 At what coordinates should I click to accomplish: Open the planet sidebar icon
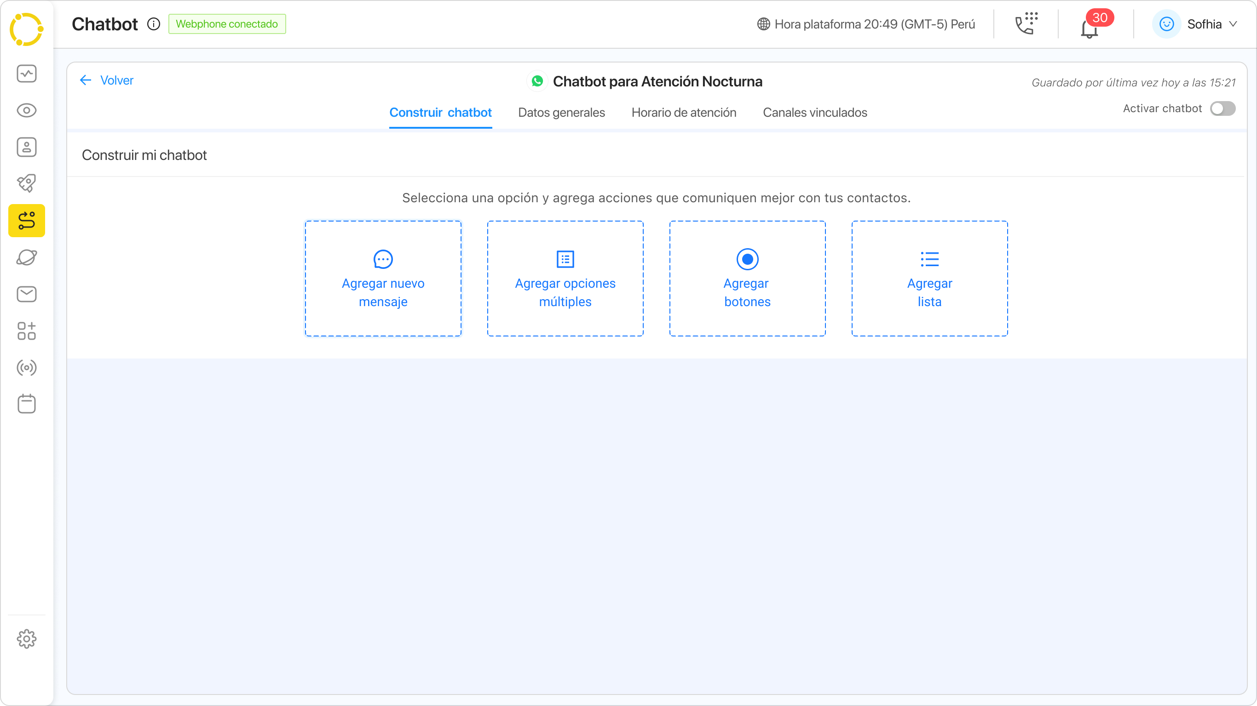point(26,257)
